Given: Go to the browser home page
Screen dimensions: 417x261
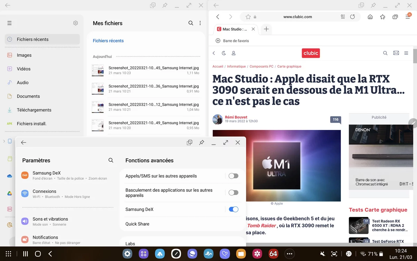Looking at the screenshot, I should click(370, 17).
